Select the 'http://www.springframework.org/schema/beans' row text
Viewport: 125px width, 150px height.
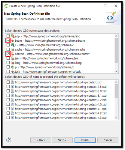(55, 41)
